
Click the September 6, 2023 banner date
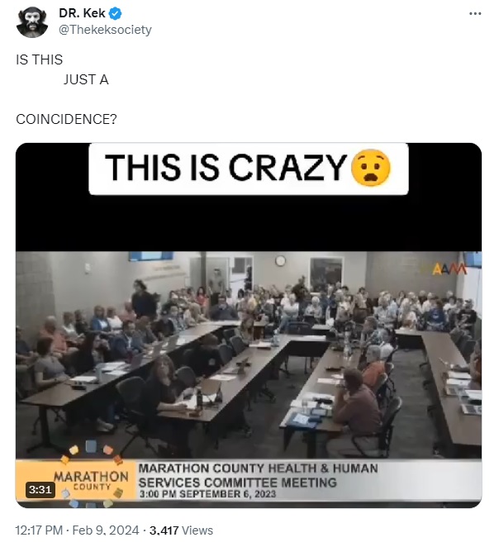(x=227, y=494)
